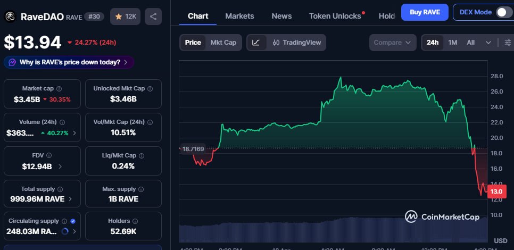This screenshot has width=514, height=250.
Task: Select the 1M time range
Action: (x=452, y=43)
